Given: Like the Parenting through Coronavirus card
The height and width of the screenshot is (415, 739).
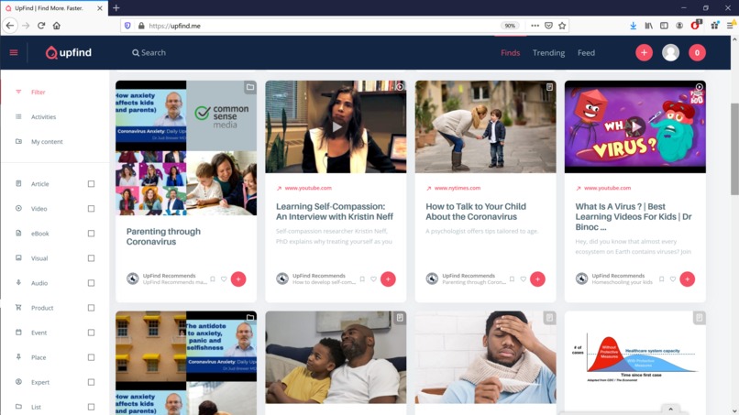Looking at the screenshot, I should coord(224,278).
